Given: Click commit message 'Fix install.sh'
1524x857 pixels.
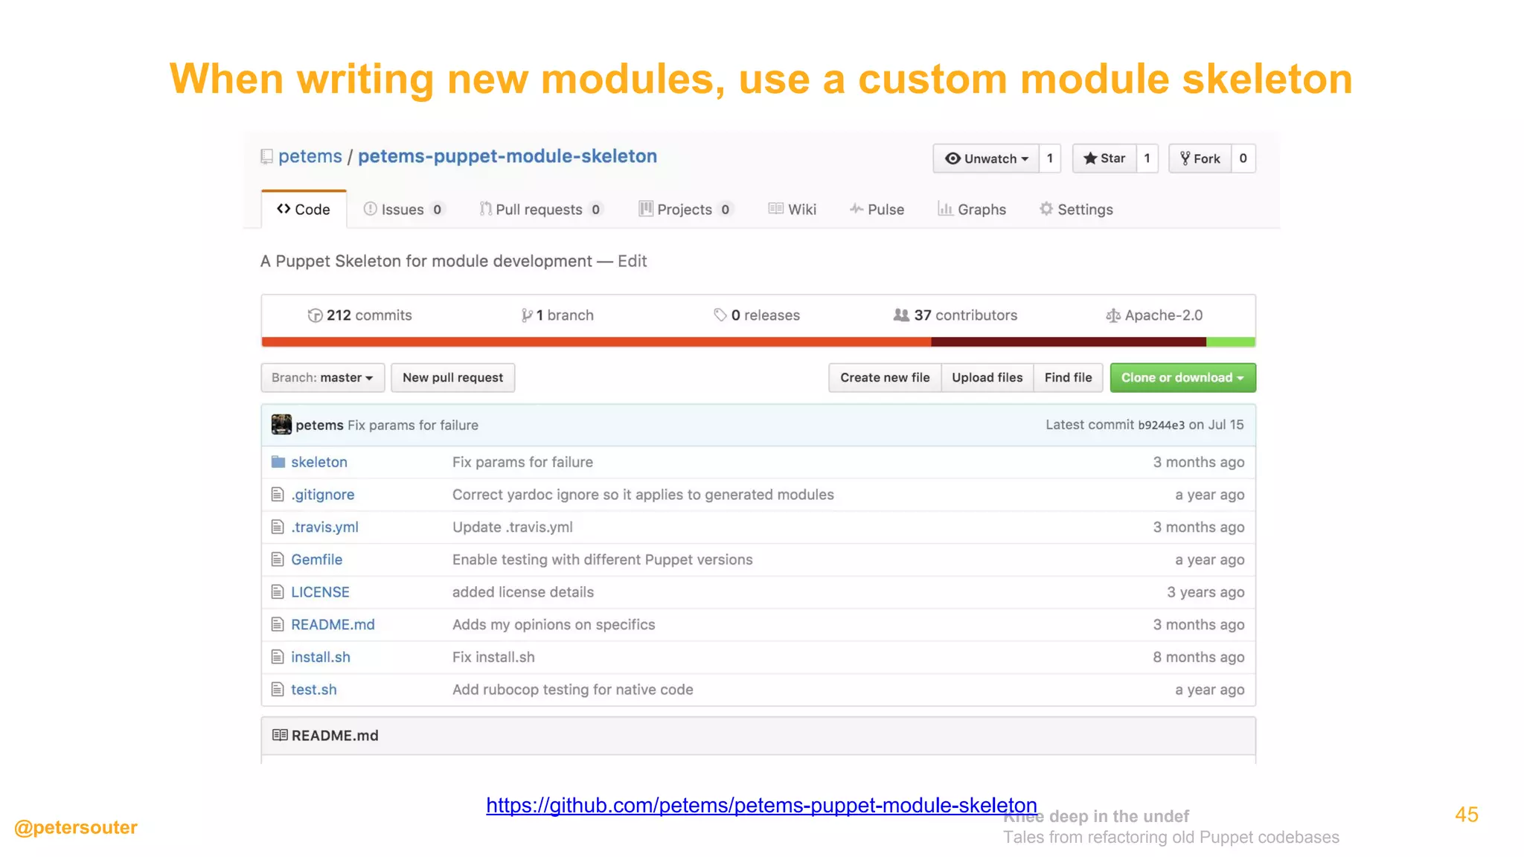Looking at the screenshot, I should tap(493, 657).
